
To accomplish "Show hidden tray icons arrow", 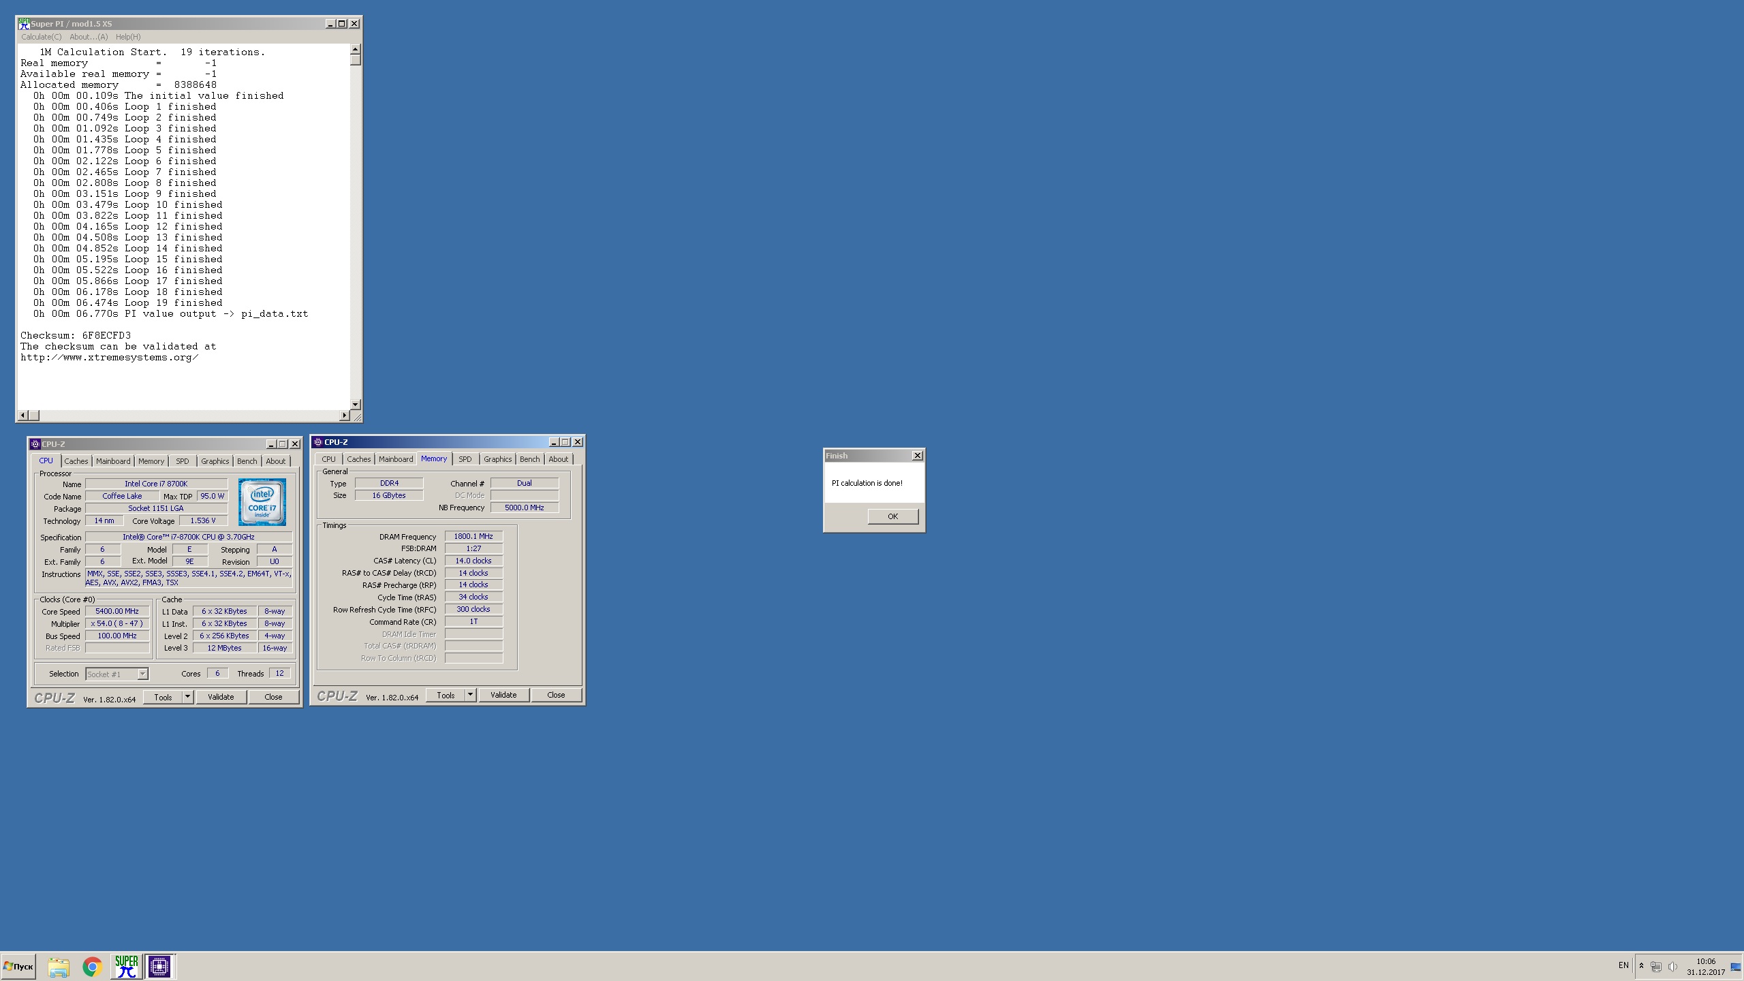I will (1641, 966).
